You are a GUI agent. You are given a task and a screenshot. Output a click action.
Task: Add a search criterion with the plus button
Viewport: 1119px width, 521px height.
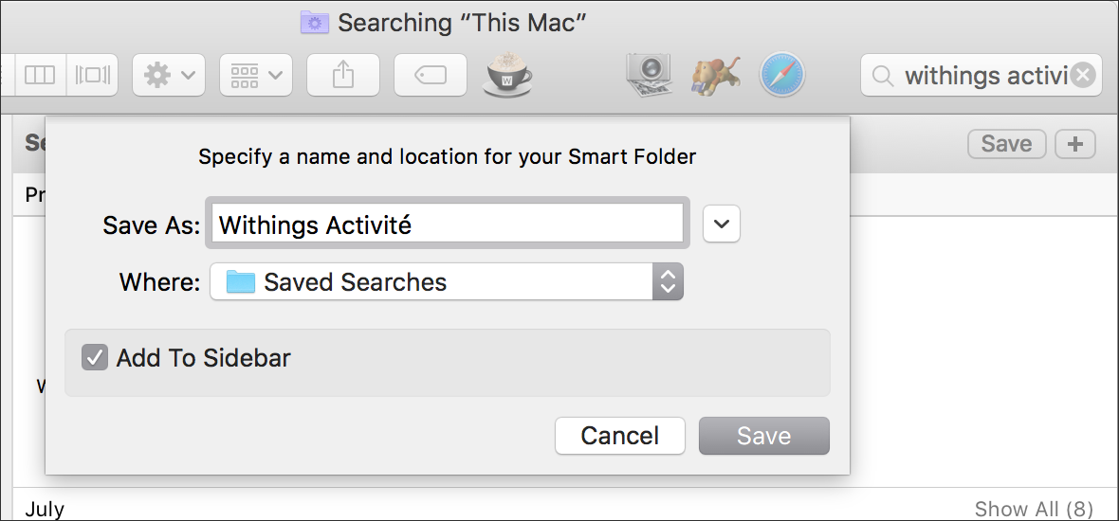click(x=1074, y=144)
